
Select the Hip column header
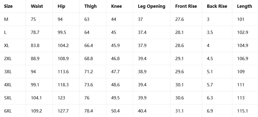click(x=61, y=6)
